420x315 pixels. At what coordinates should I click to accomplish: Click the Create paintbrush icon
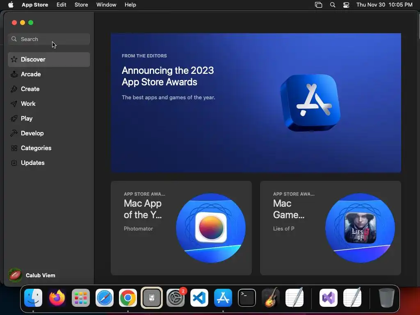click(14, 89)
